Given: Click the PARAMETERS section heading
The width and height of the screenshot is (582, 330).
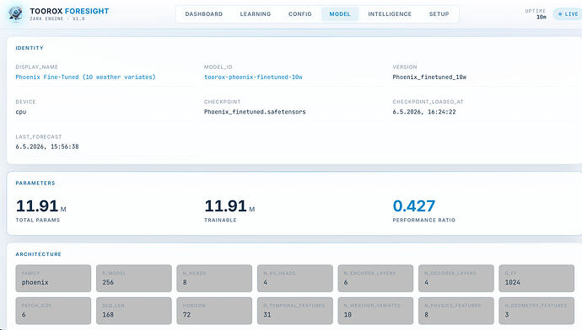Looking at the screenshot, I should 35,183.
